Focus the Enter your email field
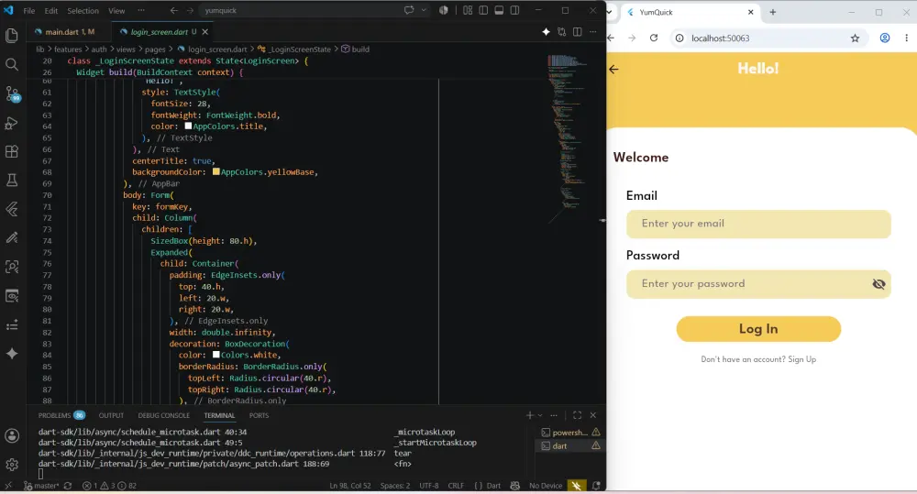This screenshot has height=494, width=917. point(758,224)
